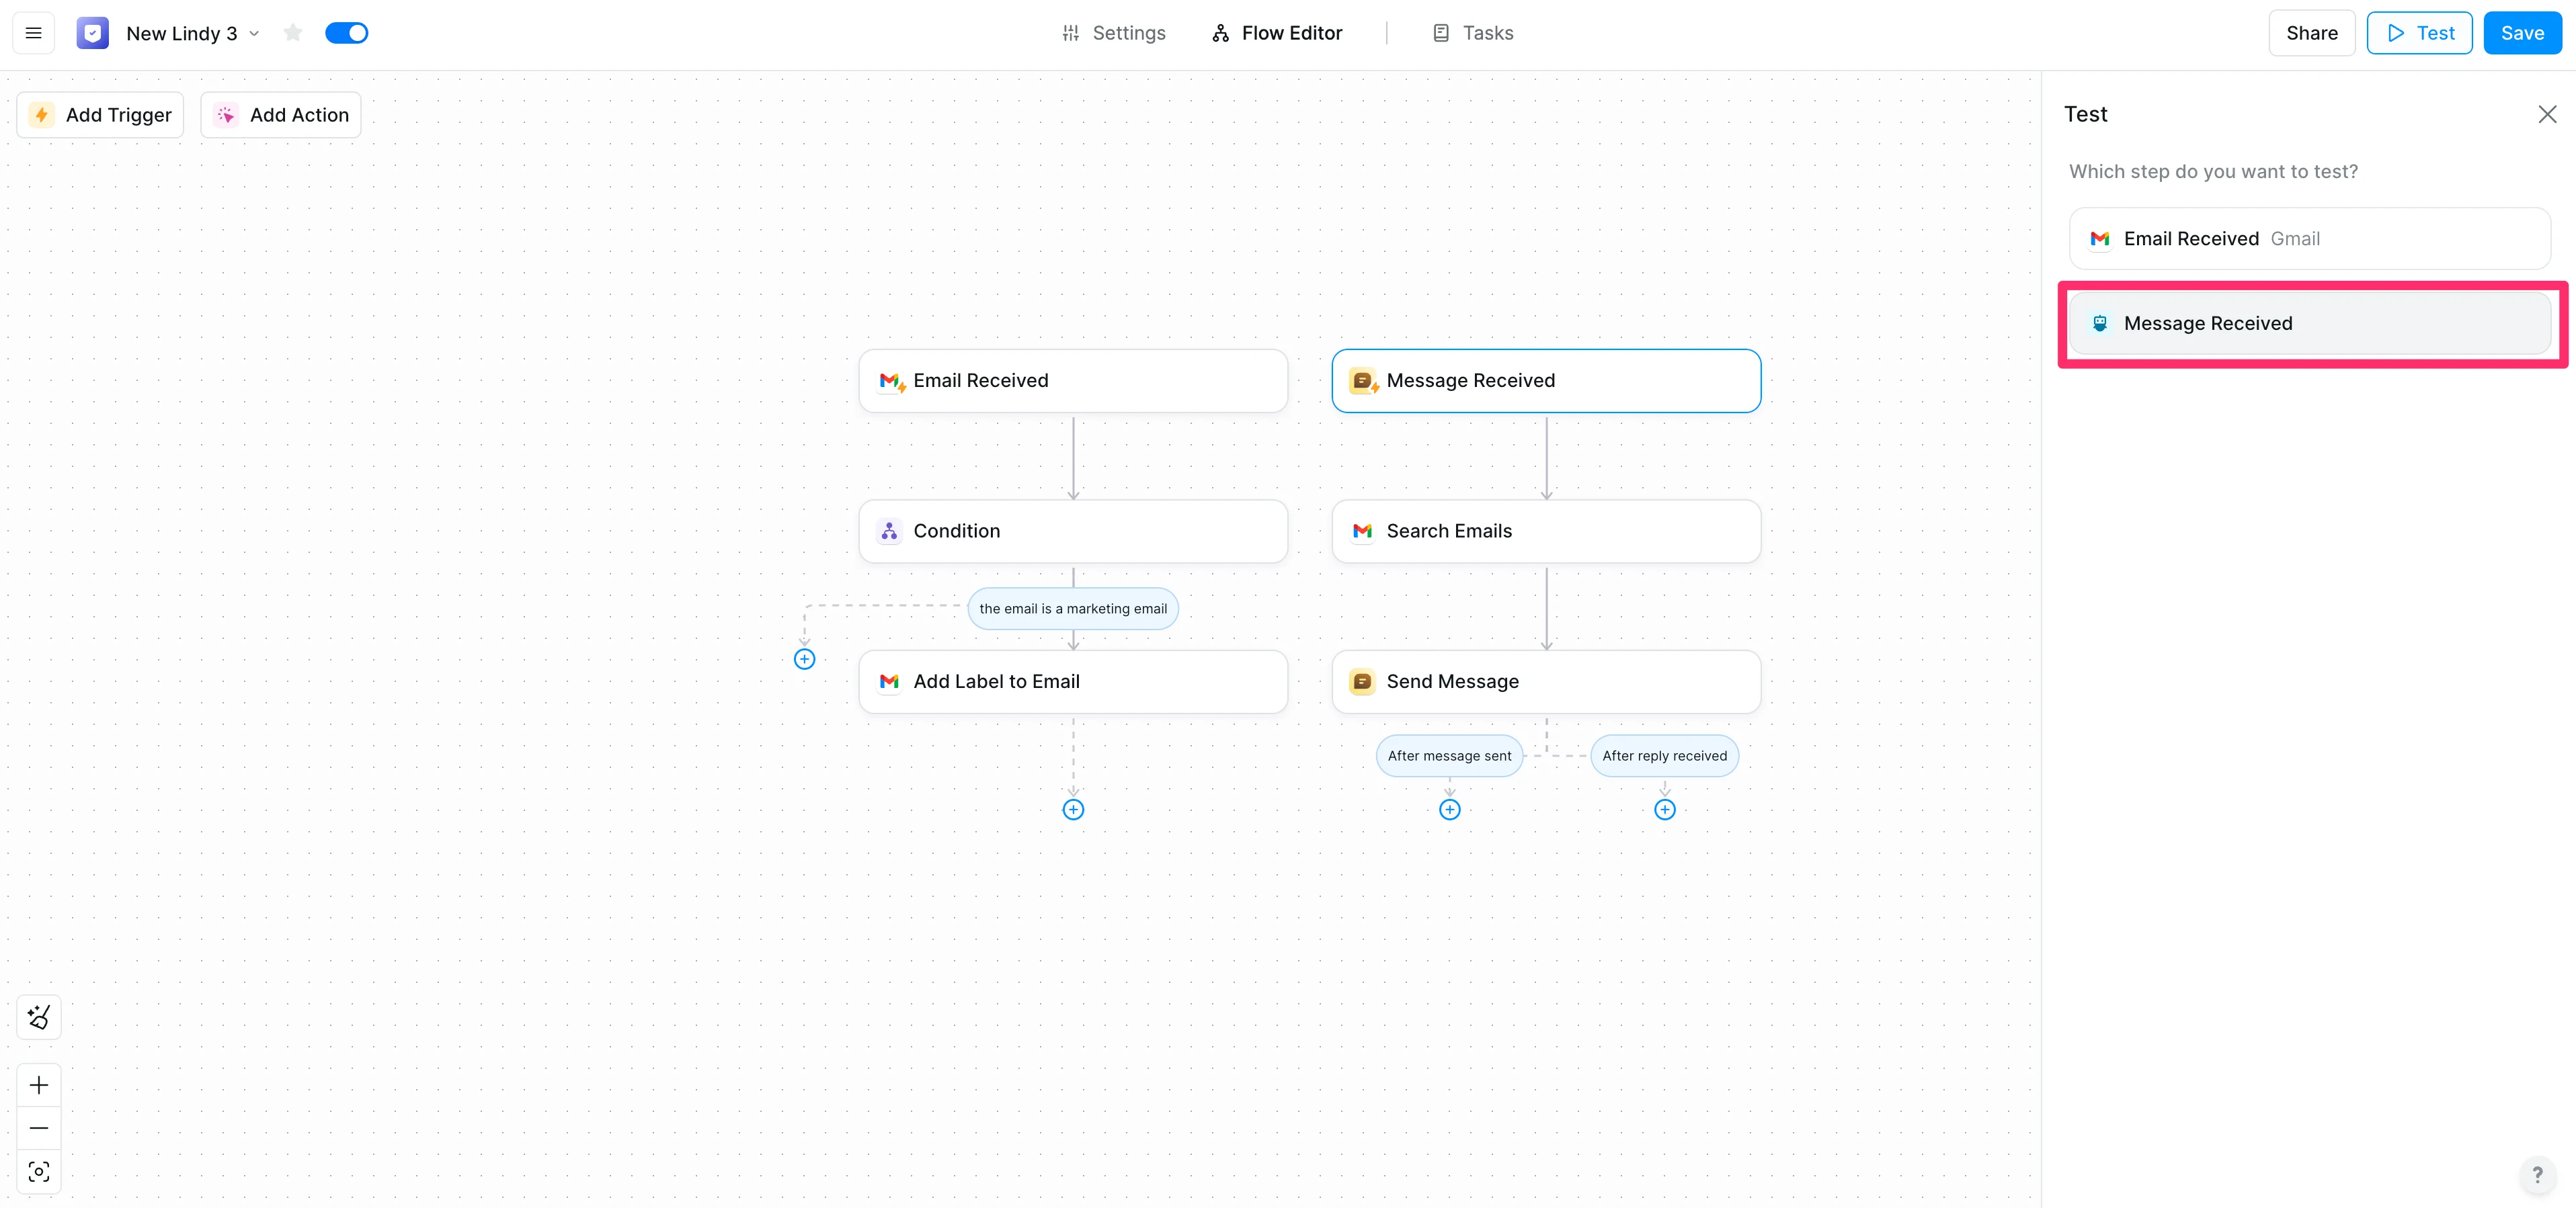Screen dimensions: 2576x1208
Task: Select the Condition node in flow
Action: point(1072,531)
